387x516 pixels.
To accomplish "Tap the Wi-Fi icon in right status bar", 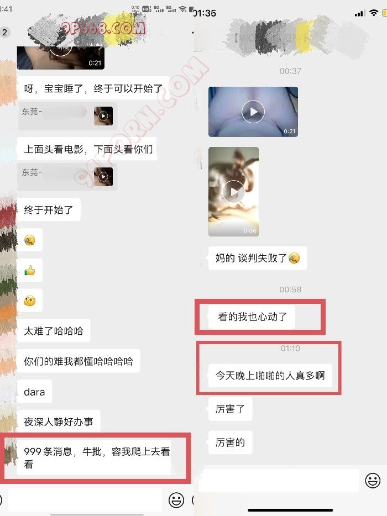I will 374,13.
